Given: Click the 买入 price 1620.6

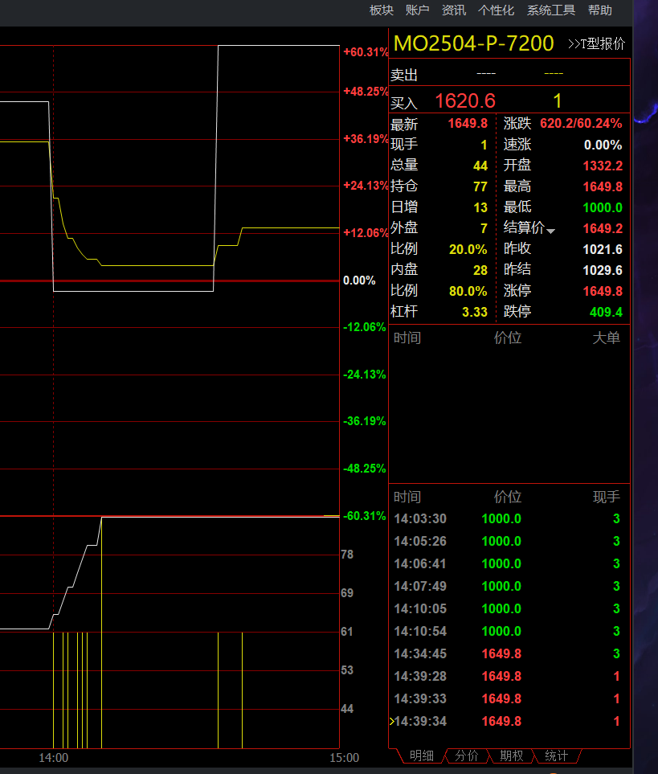Looking at the screenshot, I should 465,101.
